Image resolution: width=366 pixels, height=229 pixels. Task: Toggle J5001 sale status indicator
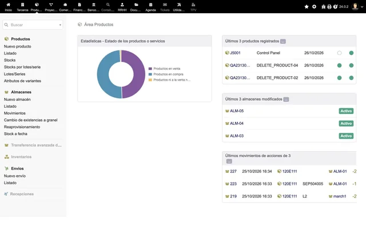click(x=339, y=53)
